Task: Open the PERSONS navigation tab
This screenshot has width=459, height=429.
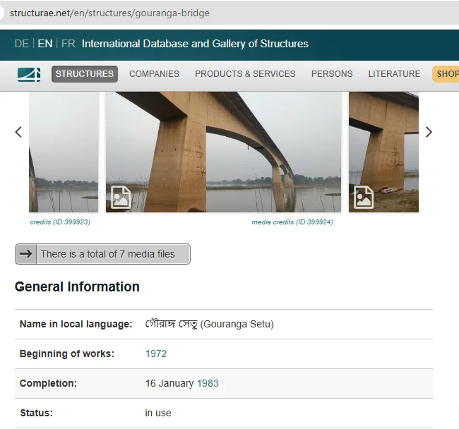Action: (332, 73)
